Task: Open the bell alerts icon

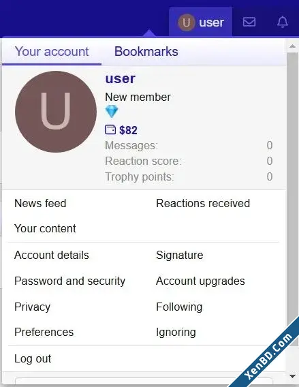Action: [283, 22]
